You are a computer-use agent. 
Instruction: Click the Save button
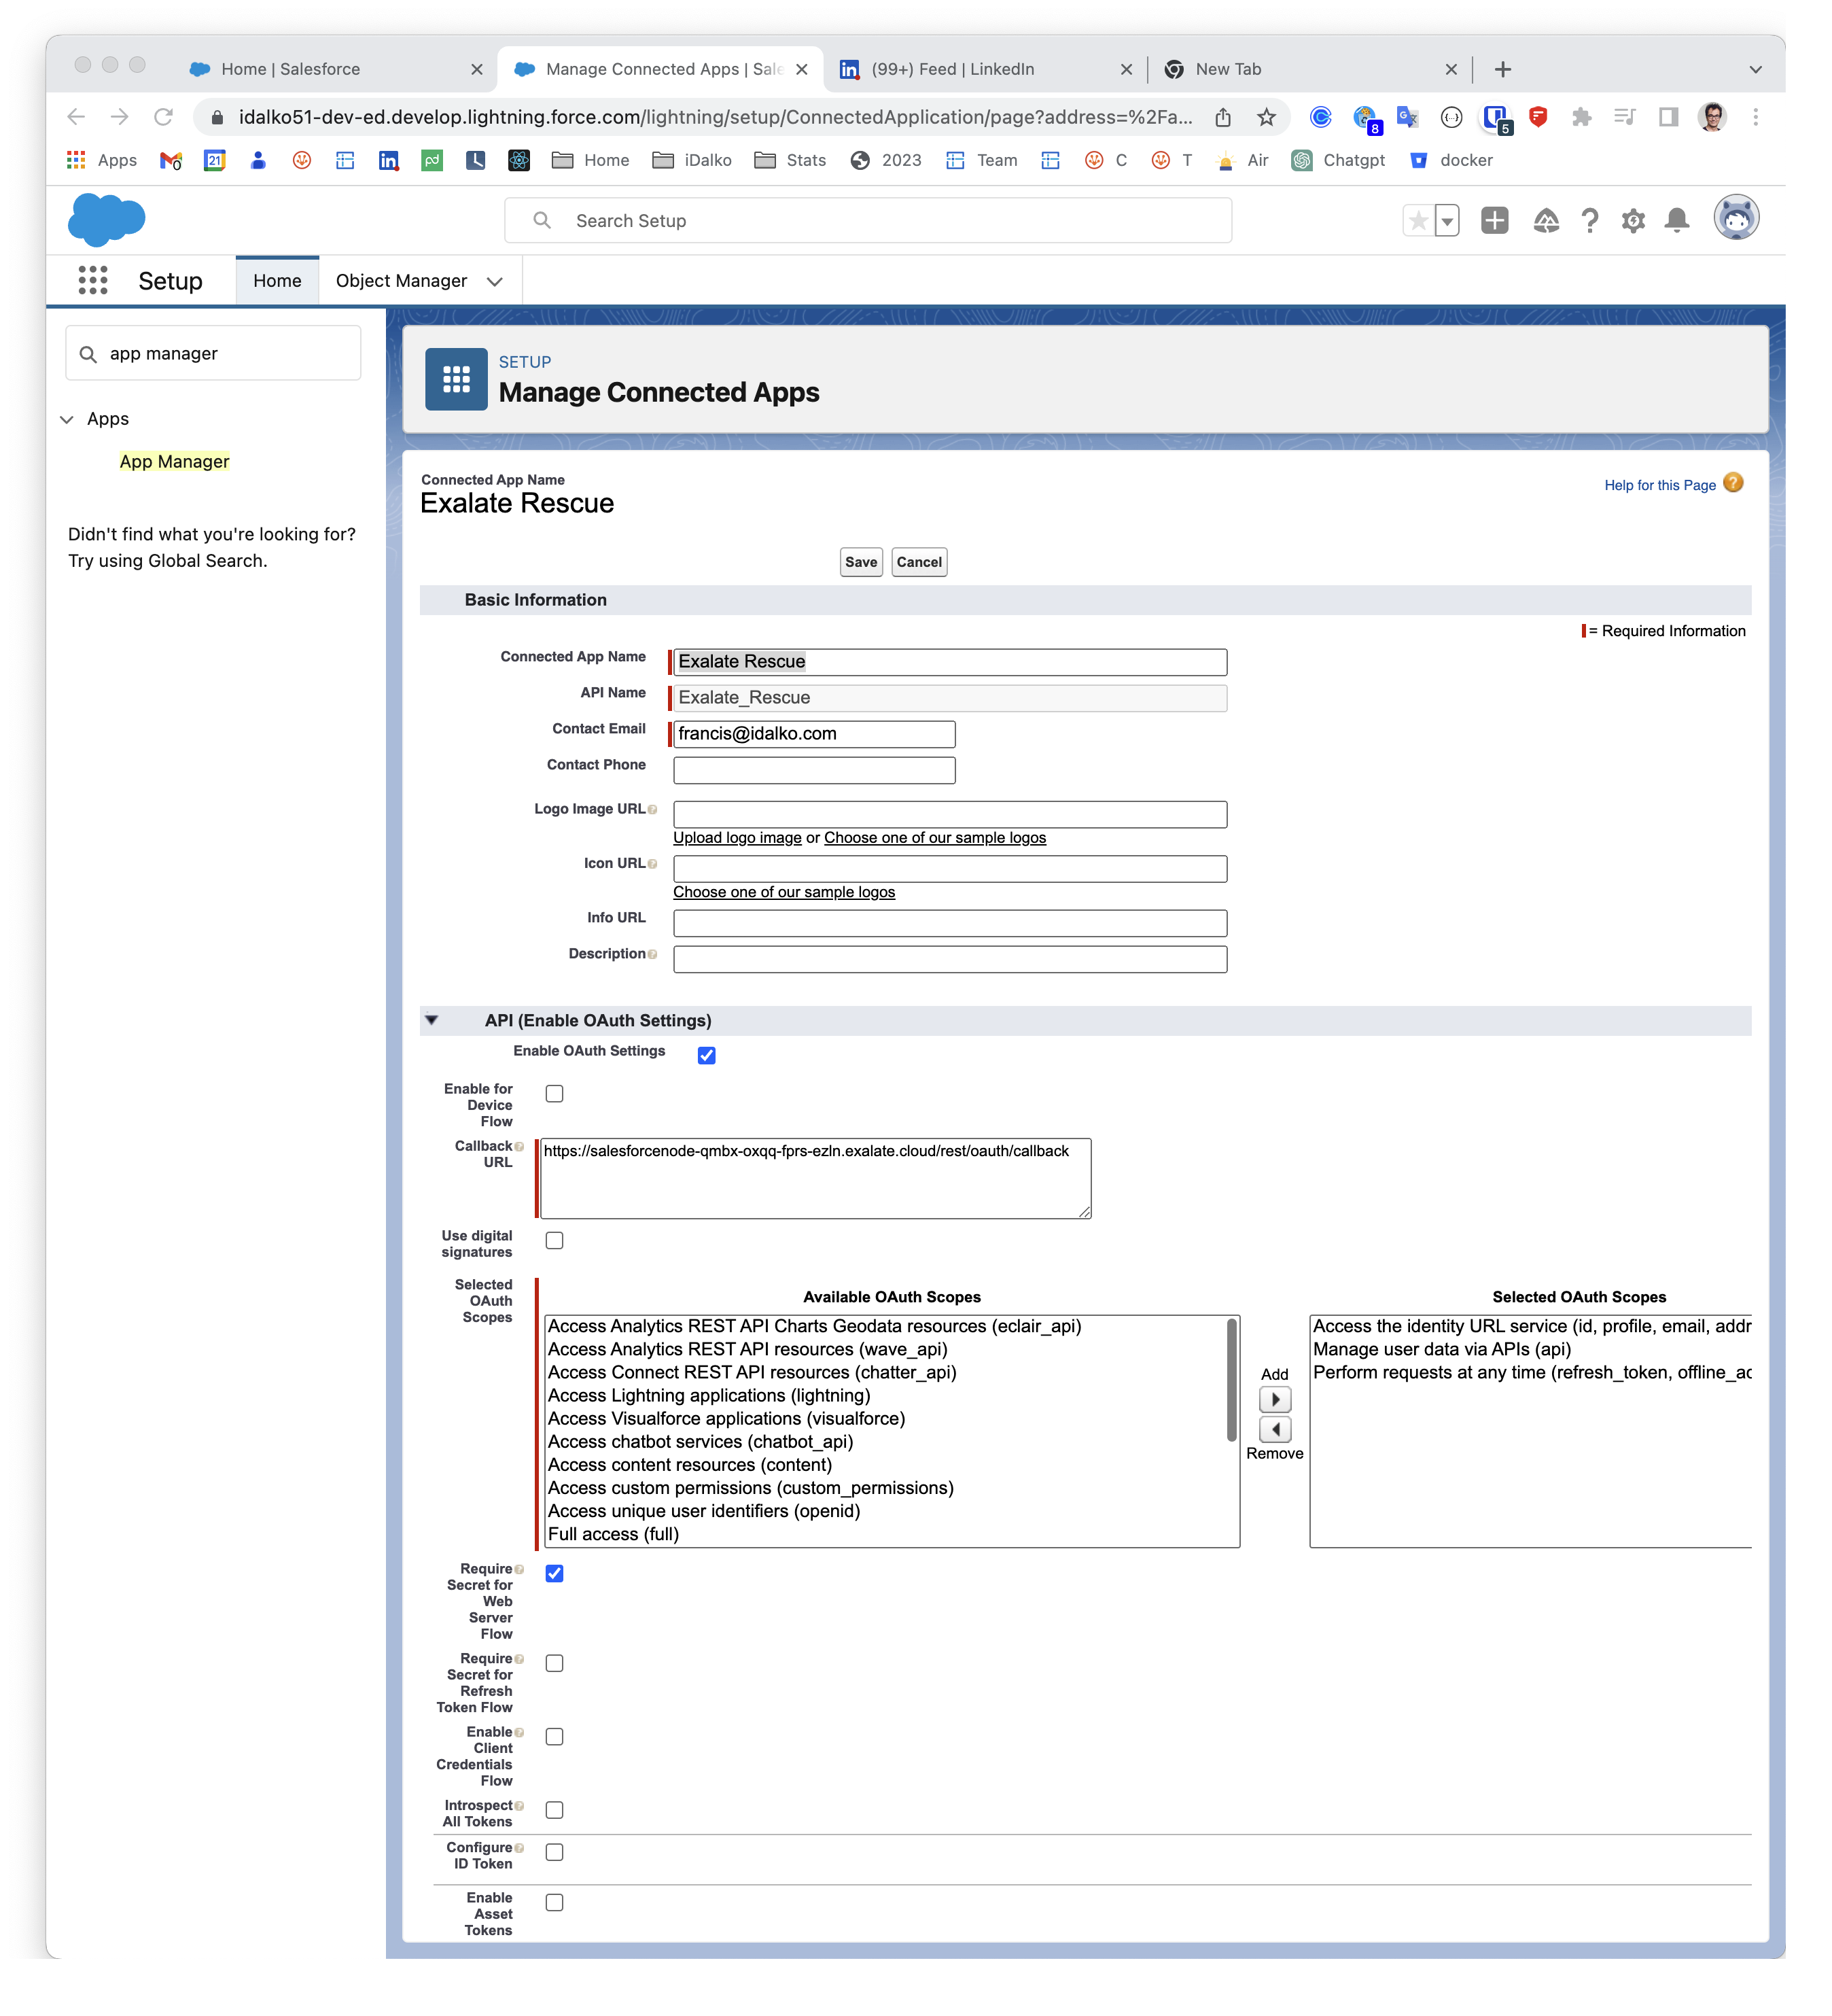click(x=860, y=562)
